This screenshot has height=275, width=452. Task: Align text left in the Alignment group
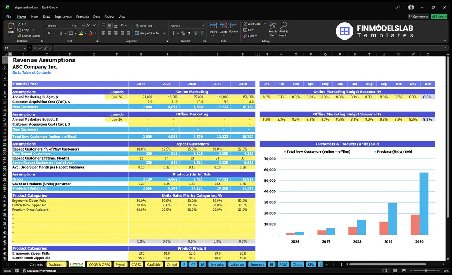point(103,33)
